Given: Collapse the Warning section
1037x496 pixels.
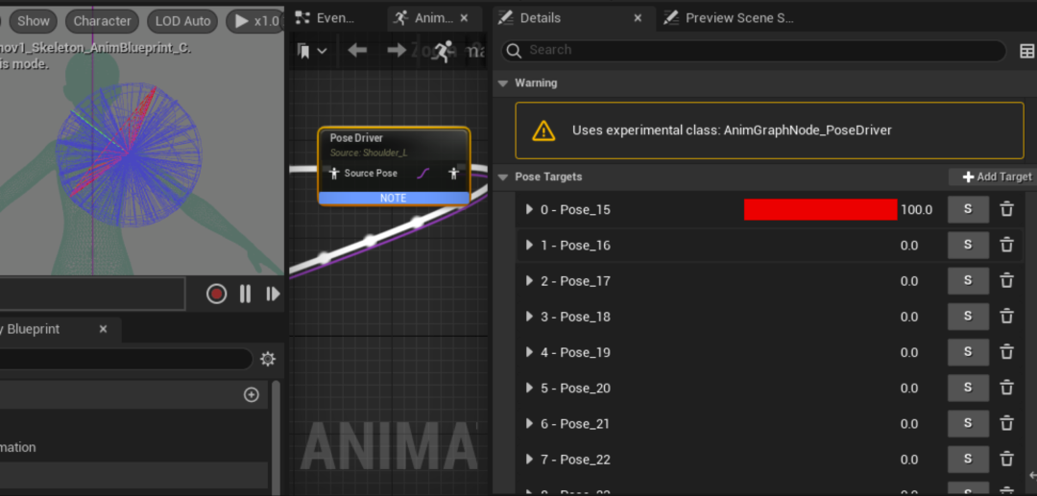Looking at the screenshot, I should pos(502,83).
